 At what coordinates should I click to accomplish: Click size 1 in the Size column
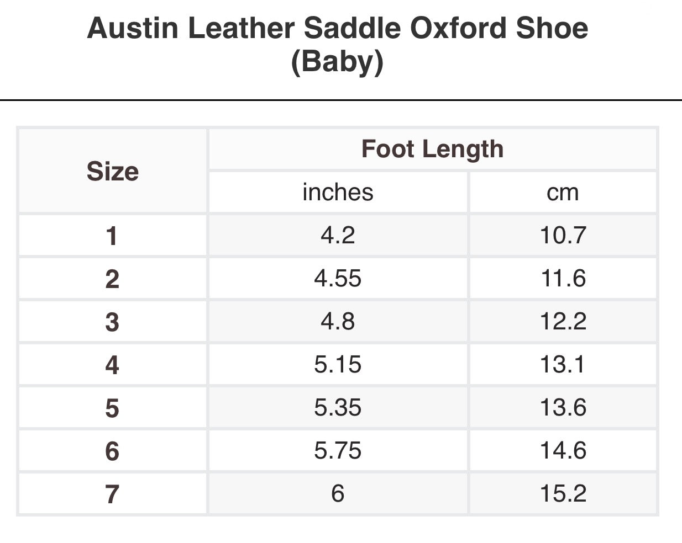click(112, 236)
